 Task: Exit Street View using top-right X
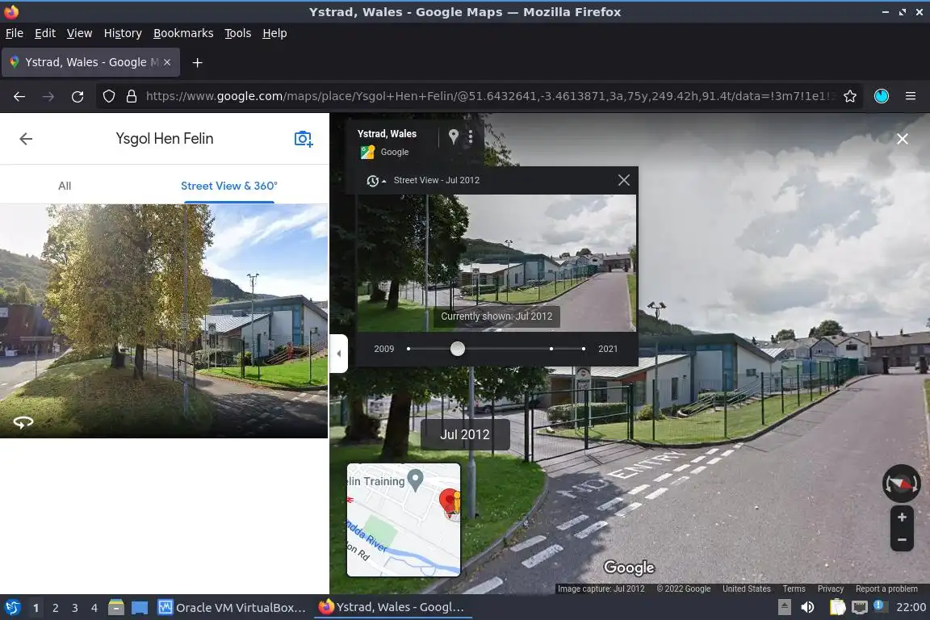point(902,139)
